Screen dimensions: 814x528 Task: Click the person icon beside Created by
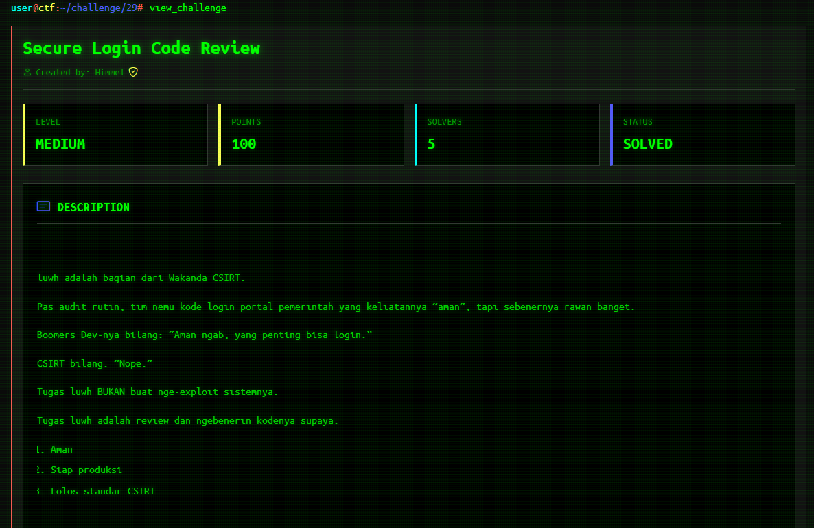pyautogui.click(x=27, y=72)
